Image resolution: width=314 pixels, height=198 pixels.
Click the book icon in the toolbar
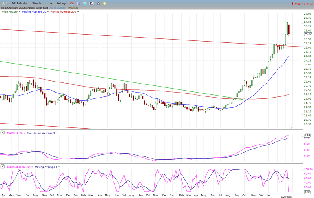click(78, 4)
